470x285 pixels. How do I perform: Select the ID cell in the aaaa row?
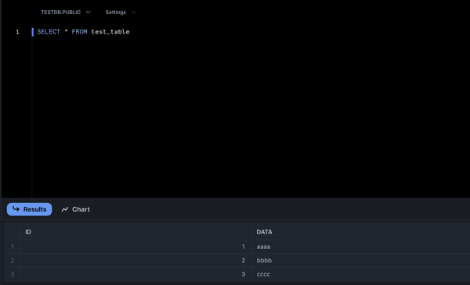[x=136, y=247]
